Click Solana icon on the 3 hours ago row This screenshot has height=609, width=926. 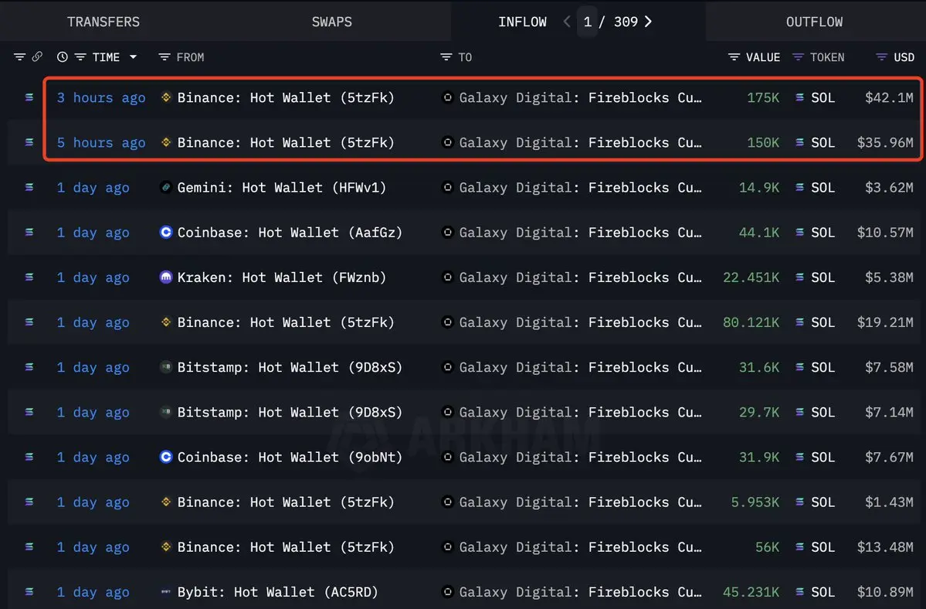click(x=29, y=97)
